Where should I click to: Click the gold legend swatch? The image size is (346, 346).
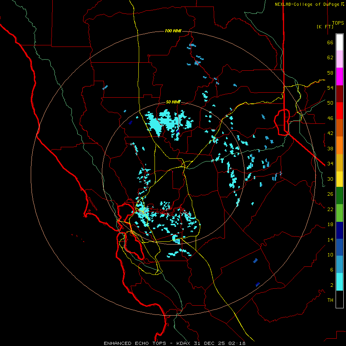[x=339, y=163]
